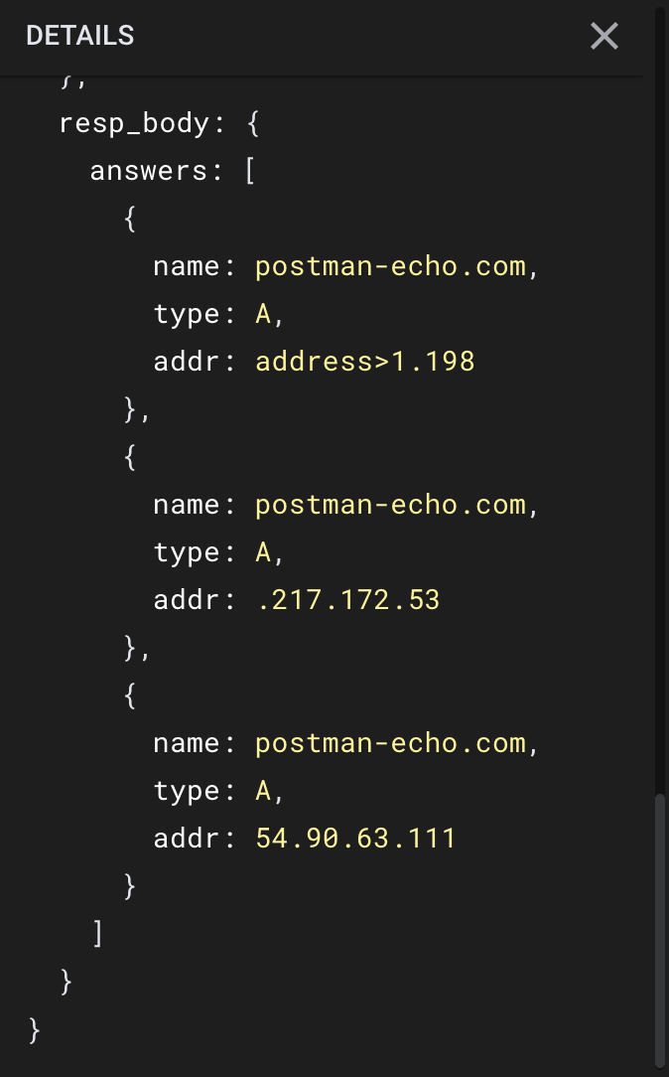Image resolution: width=669 pixels, height=1077 pixels.
Task: Click the second name key label
Action: tap(189, 504)
